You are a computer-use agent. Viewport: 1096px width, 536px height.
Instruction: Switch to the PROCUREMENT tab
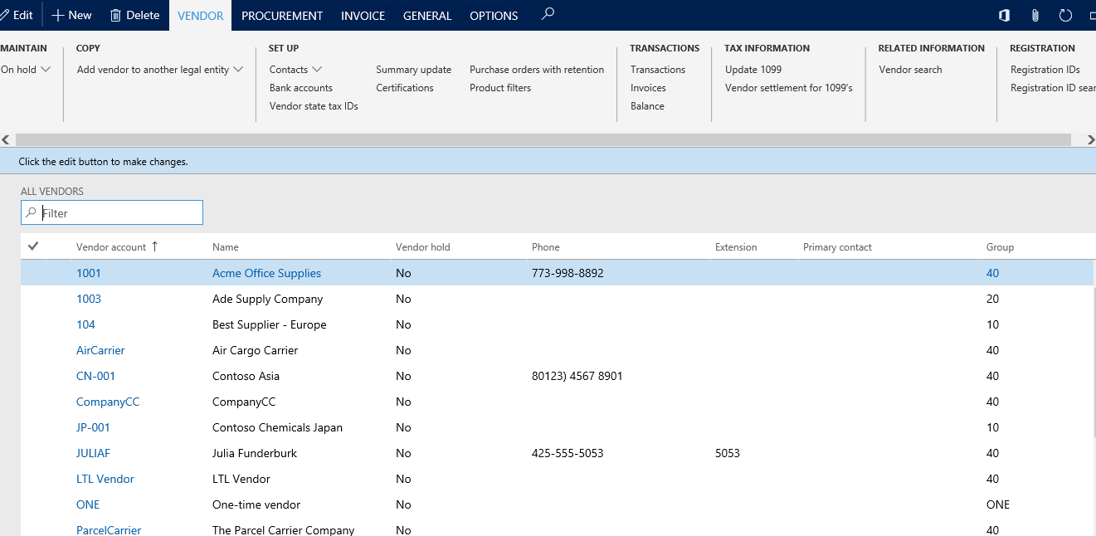(282, 15)
